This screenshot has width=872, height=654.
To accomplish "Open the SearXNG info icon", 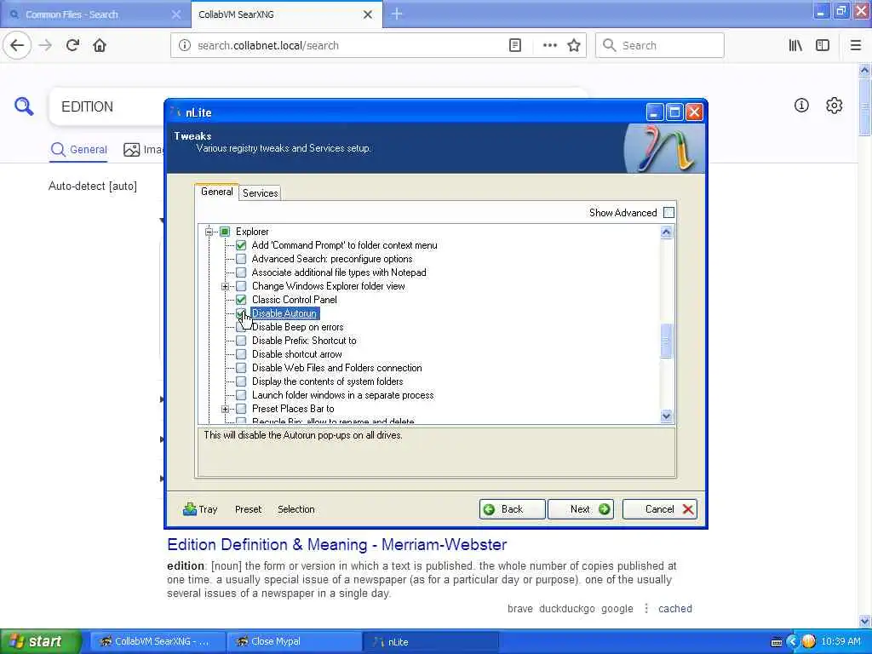I will click(x=801, y=105).
